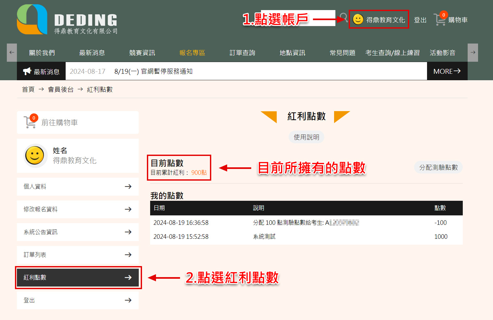Screen dimensions: 493x320
Task: Select 報名專區 in navigation menu
Action: pos(192,53)
